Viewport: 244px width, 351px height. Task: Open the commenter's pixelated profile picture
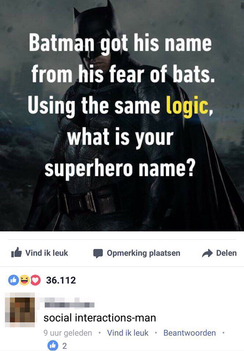pos(20,310)
